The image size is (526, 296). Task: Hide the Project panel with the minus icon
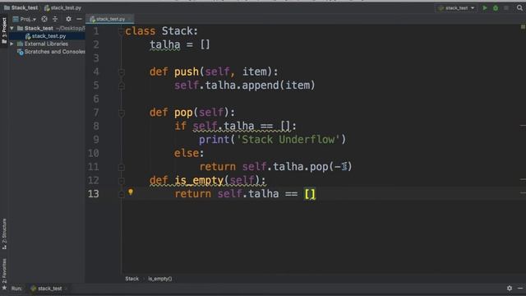(79, 19)
